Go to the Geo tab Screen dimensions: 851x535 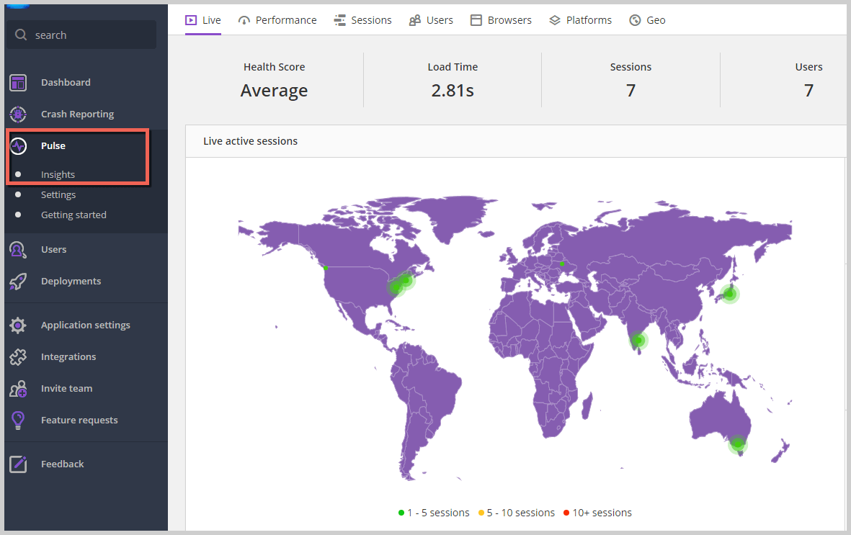coord(647,20)
